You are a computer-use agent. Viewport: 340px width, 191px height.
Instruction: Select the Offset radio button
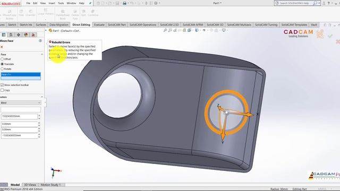point(2,59)
